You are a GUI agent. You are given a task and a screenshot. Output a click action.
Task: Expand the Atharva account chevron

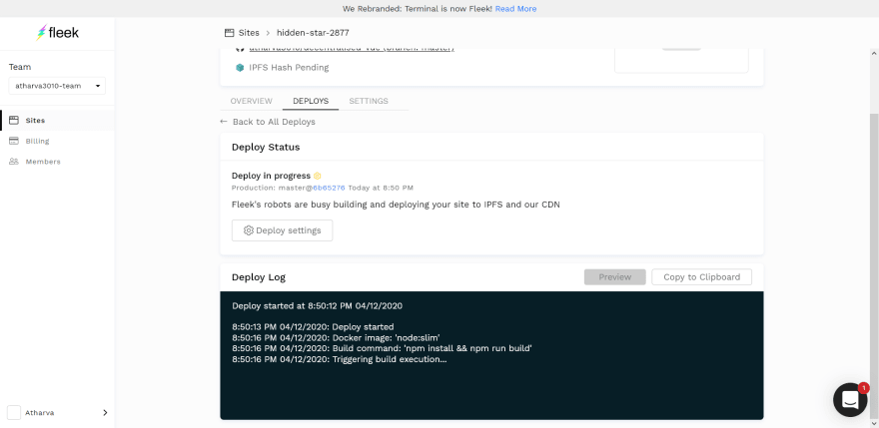(x=105, y=413)
